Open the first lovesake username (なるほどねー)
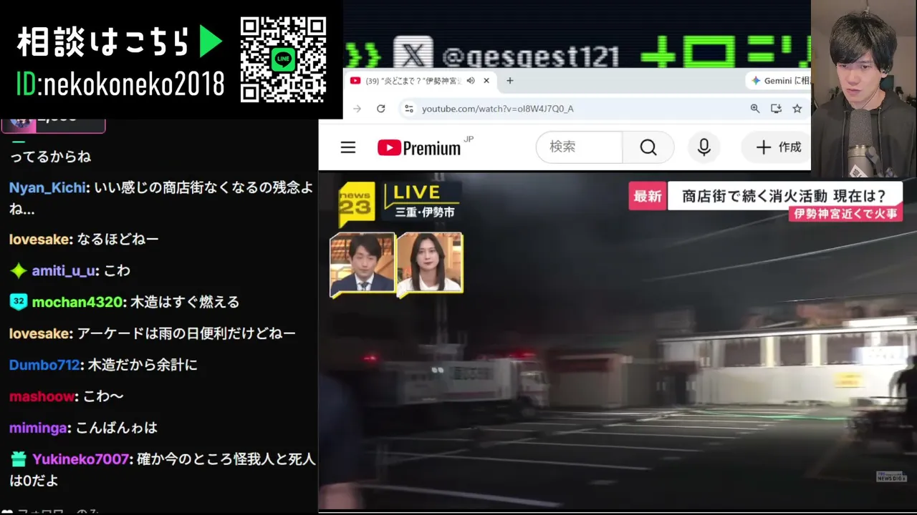Image resolution: width=917 pixels, height=515 pixels. tap(40, 239)
